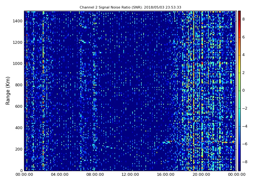253x189 pixels.
Task: Click the 16:00:00 time tick label
Action: (166, 175)
